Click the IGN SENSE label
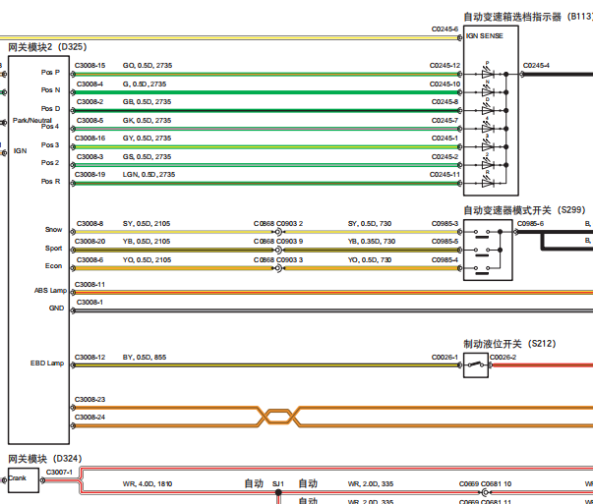This screenshot has height=504, width=593. pyautogui.click(x=485, y=36)
